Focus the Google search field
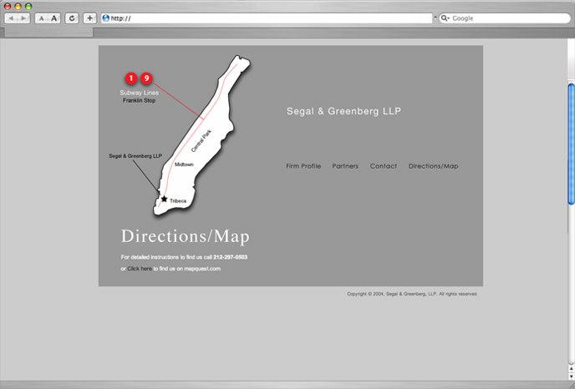This screenshot has width=575, height=389. (505, 18)
